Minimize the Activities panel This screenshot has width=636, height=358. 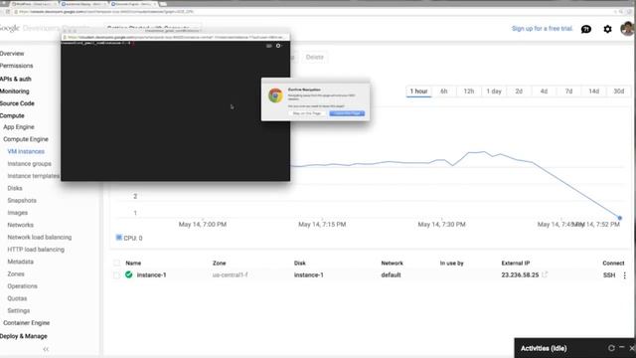[x=621, y=348]
